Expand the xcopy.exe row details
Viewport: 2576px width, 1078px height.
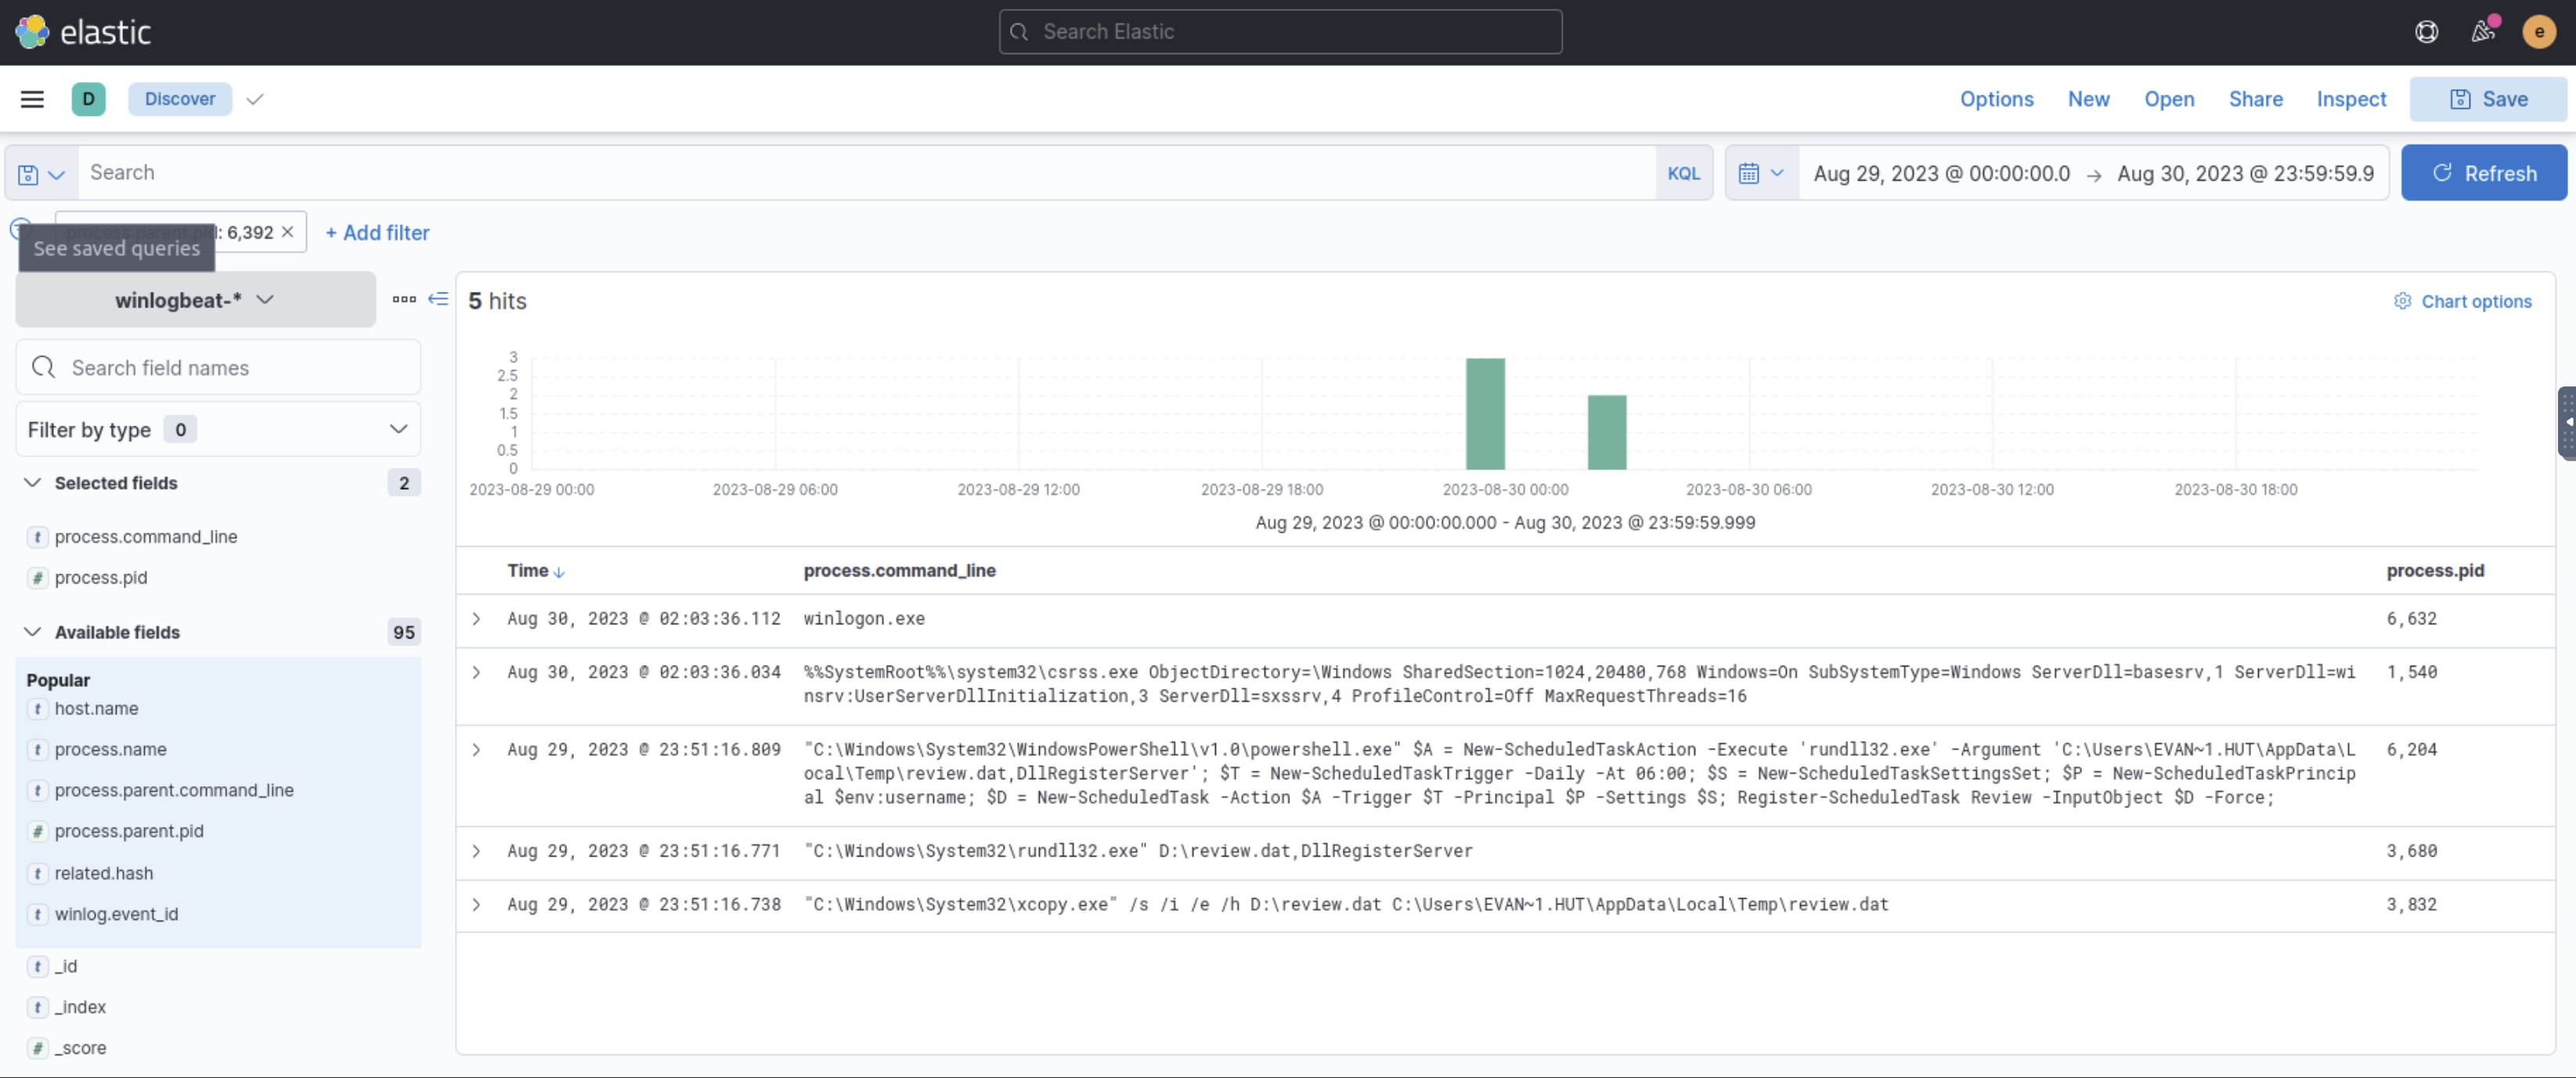[x=477, y=905]
